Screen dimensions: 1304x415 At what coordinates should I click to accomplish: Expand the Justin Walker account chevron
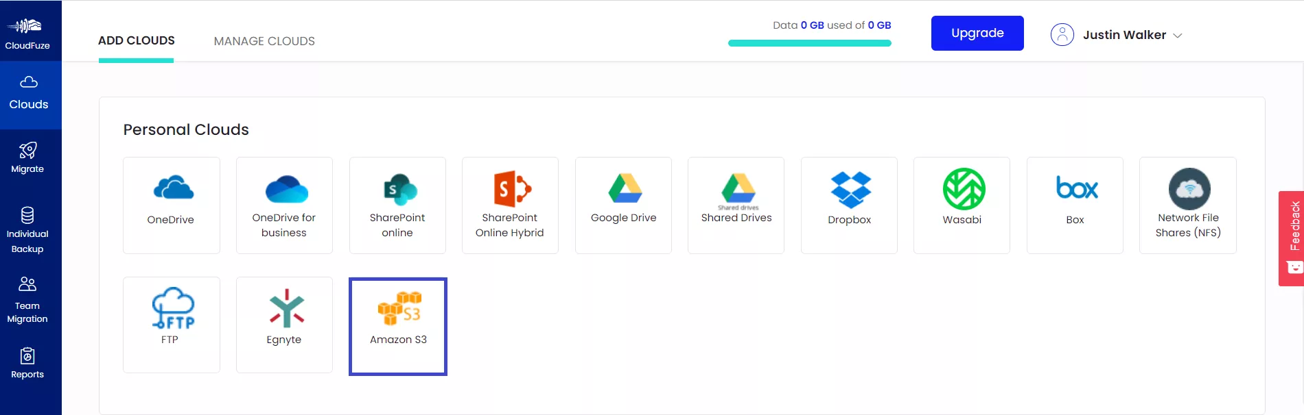[x=1178, y=36]
